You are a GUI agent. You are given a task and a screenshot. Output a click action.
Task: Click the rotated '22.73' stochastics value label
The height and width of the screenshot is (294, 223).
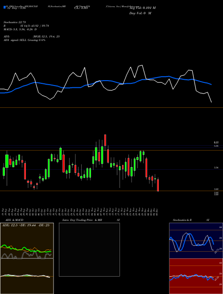(x=217, y=251)
